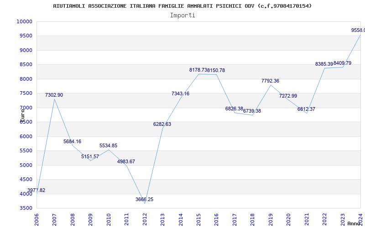Click the x-axis year 2018
Viewport: 365px width, 228px height.
(x=253, y=219)
